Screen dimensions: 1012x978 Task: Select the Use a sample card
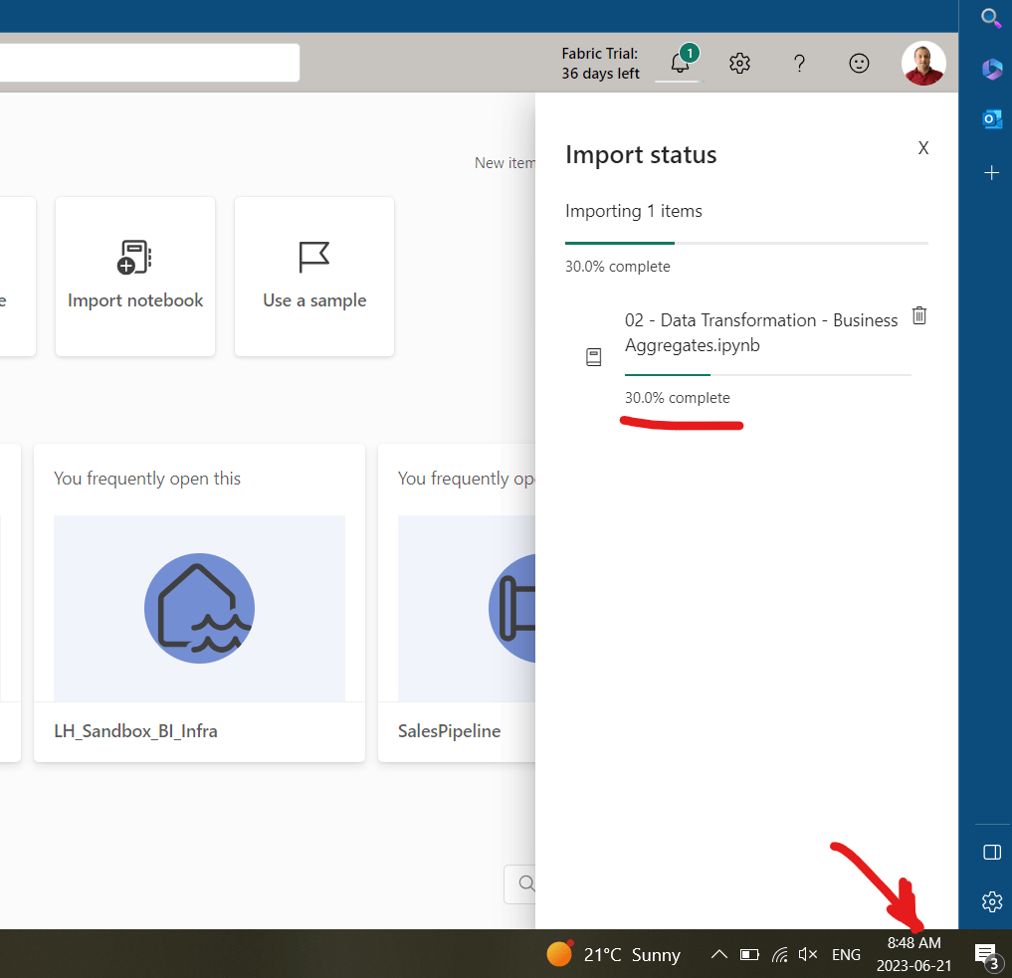coord(313,277)
